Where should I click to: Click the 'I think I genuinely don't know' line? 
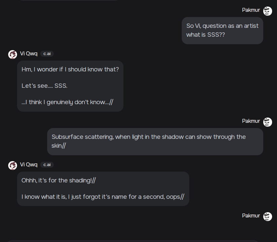(67, 102)
